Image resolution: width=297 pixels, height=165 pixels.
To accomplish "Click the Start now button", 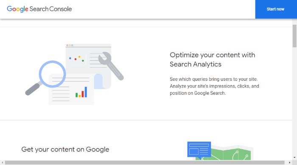I will coord(276,9).
